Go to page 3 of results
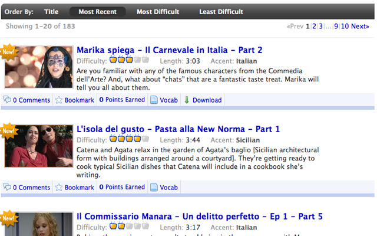 coord(320,26)
